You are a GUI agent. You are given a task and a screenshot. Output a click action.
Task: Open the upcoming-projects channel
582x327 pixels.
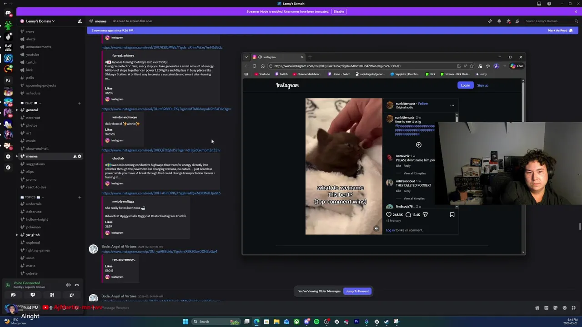[41, 85]
